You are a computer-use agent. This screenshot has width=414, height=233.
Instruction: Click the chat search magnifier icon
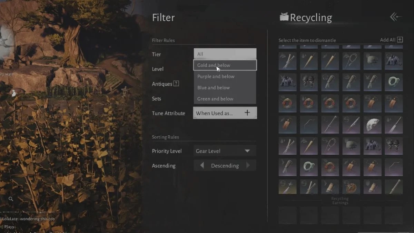11,199
